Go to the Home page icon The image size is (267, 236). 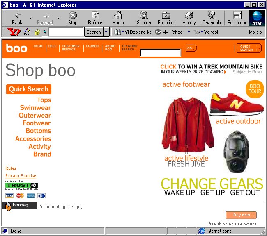click(x=118, y=18)
